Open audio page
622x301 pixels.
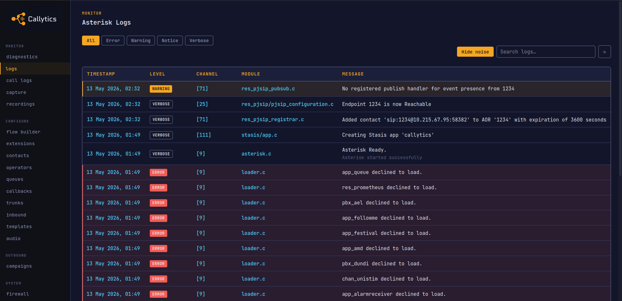pos(35,238)
